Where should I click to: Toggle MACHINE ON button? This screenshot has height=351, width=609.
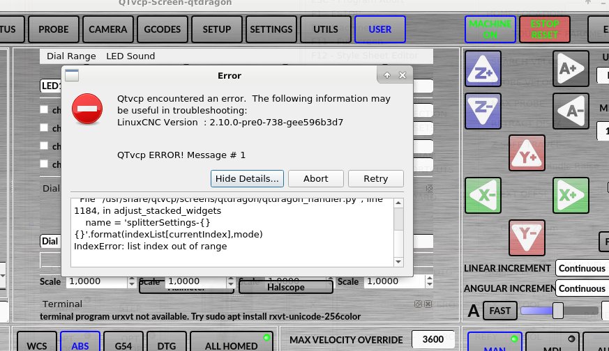pos(490,29)
